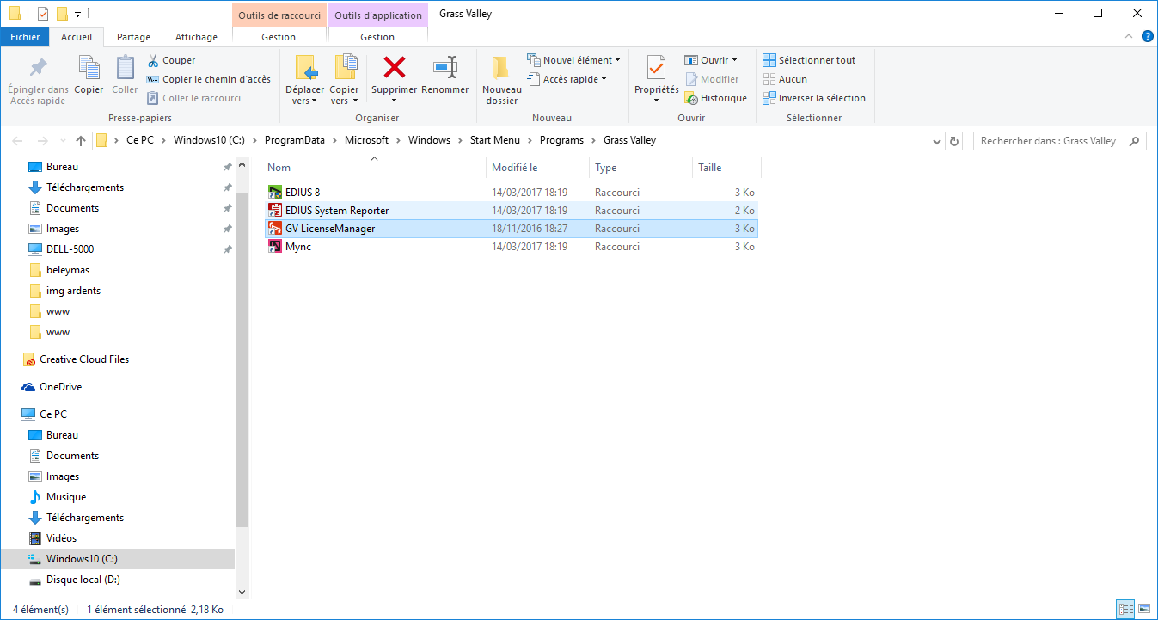Click the Coller paste icon
The width and height of the screenshot is (1158, 620).
(x=125, y=67)
